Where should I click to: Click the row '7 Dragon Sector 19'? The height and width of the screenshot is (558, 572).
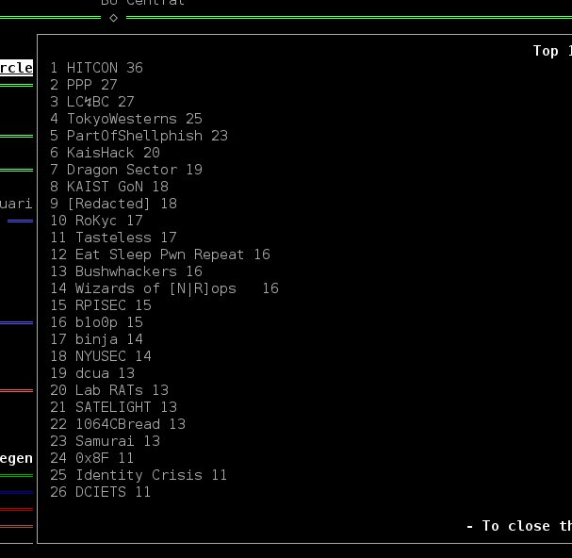[126, 170]
